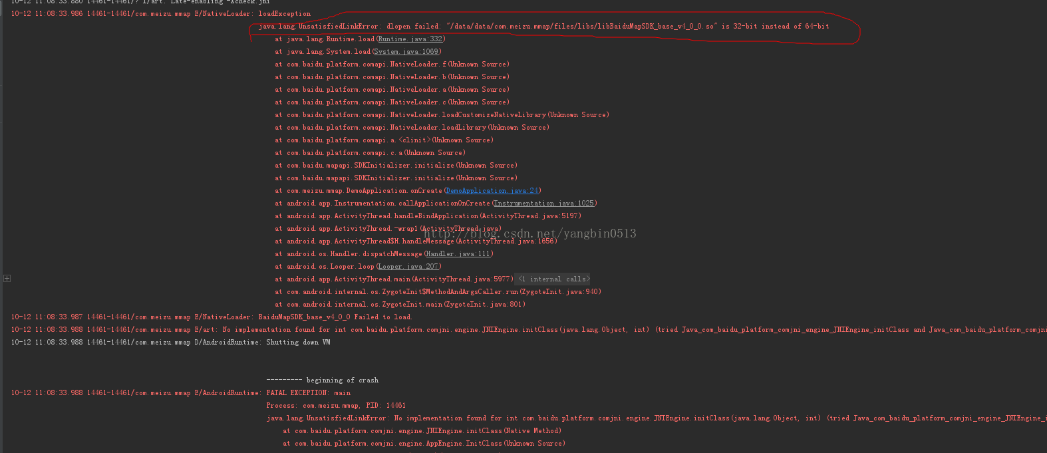Select the "E/NativeLoader: loadException" log line
The image size is (1047, 453).
161,14
